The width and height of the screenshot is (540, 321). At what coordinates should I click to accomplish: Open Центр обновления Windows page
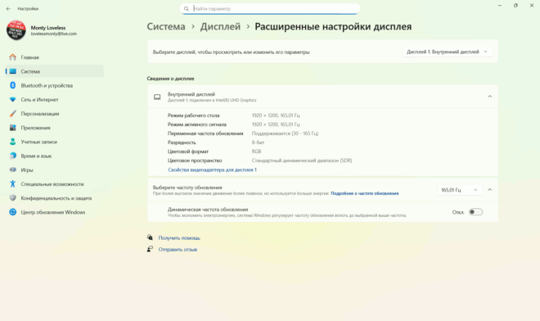point(55,212)
